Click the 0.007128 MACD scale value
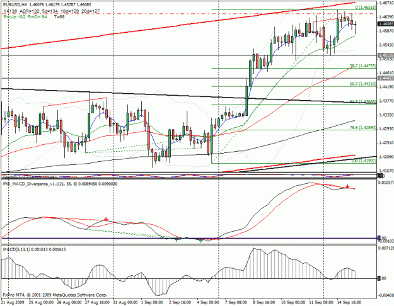This screenshot has height=306, width=394. tap(386, 248)
